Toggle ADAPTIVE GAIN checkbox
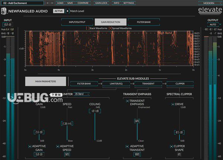 click(x=30, y=146)
